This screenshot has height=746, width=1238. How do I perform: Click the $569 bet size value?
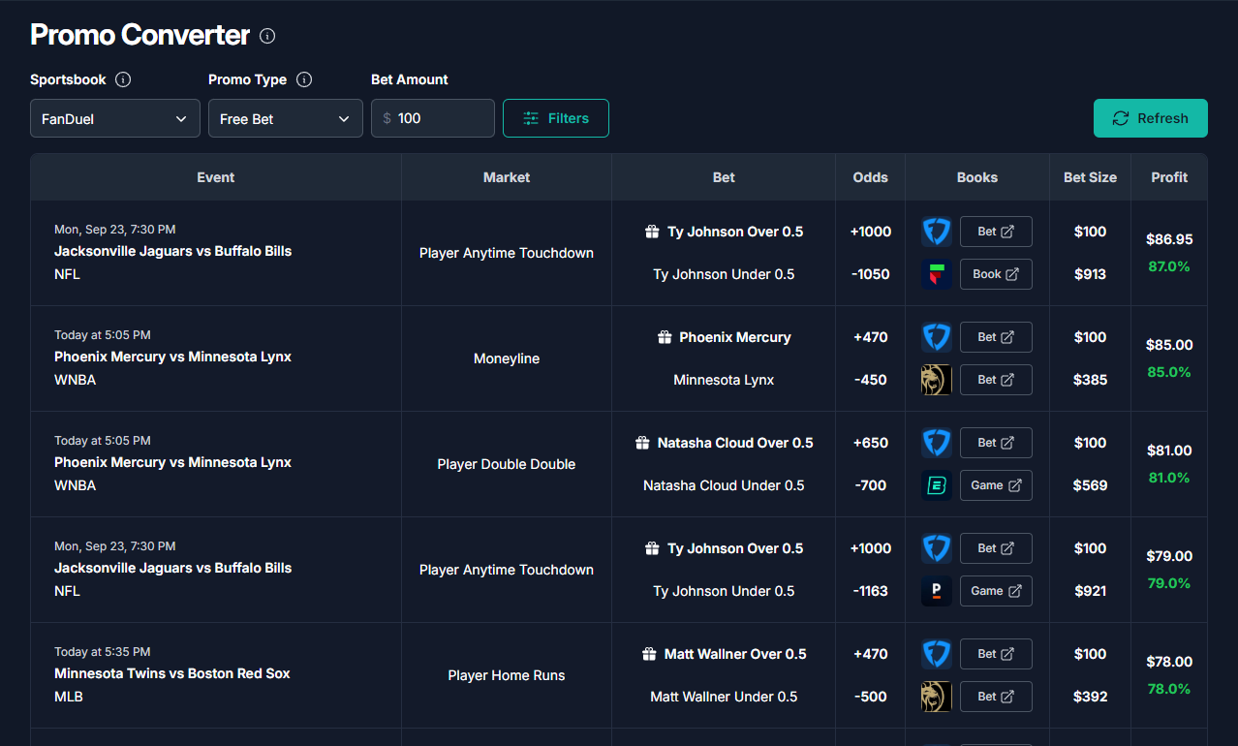click(1091, 485)
